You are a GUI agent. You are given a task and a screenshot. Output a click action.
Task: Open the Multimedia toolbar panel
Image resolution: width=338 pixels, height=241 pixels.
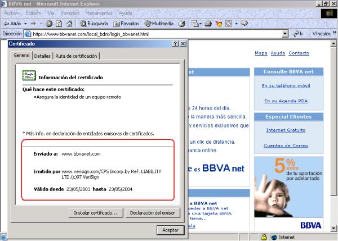[x=159, y=24]
